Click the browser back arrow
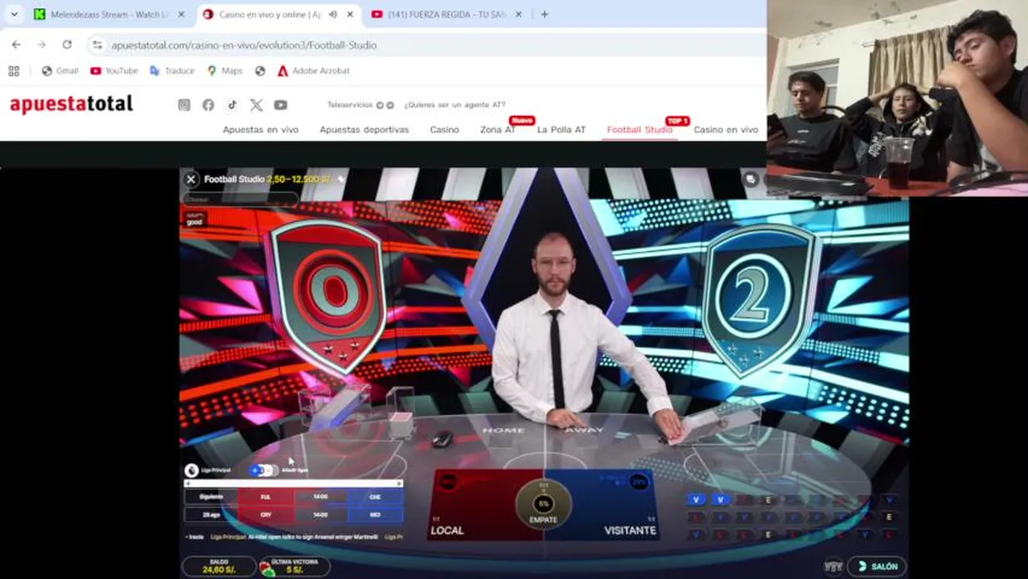The height and width of the screenshot is (579, 1028). [16, 45]
